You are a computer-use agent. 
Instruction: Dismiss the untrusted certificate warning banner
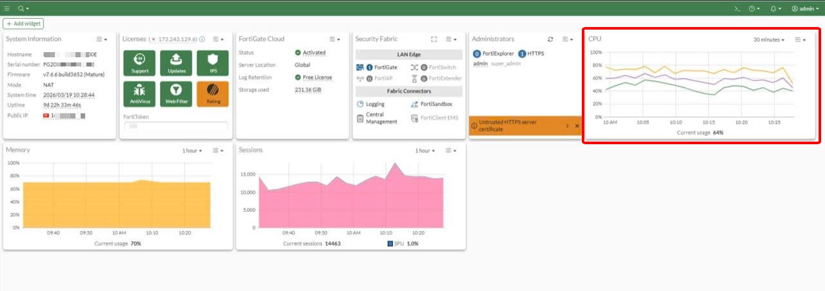pyautogui.click(x=577, y=126)
